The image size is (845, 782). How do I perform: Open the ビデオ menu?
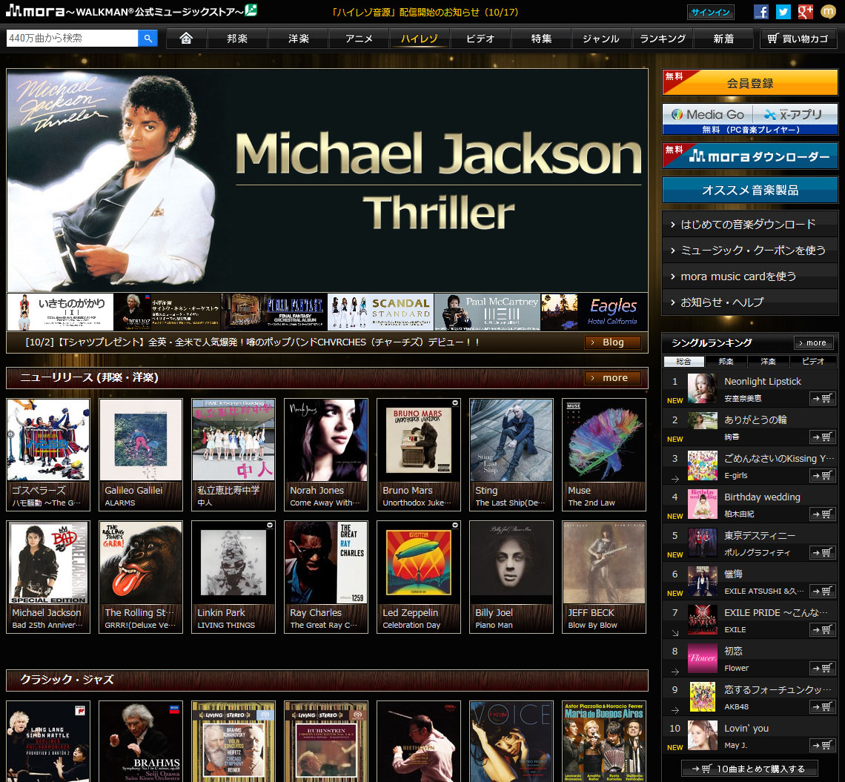[480, 39]
